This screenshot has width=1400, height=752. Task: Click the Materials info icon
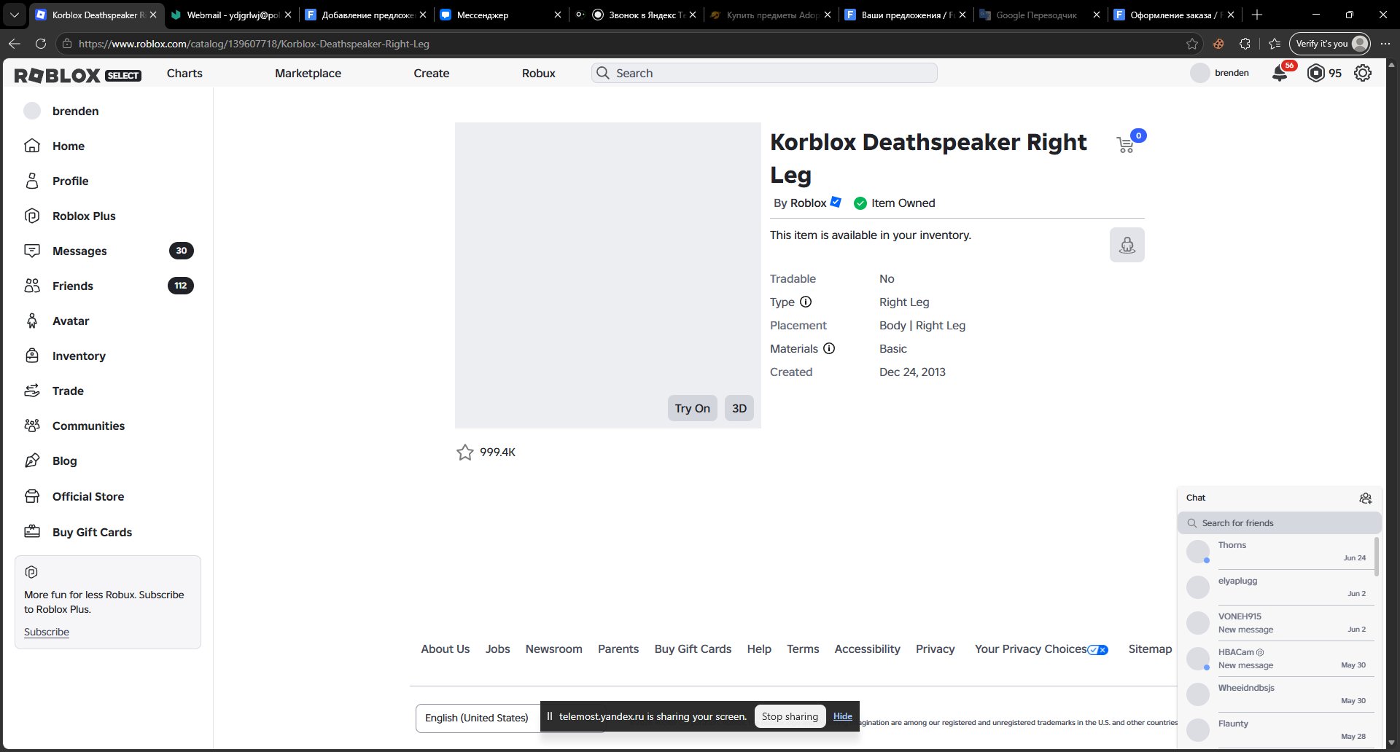click(829, 348)
